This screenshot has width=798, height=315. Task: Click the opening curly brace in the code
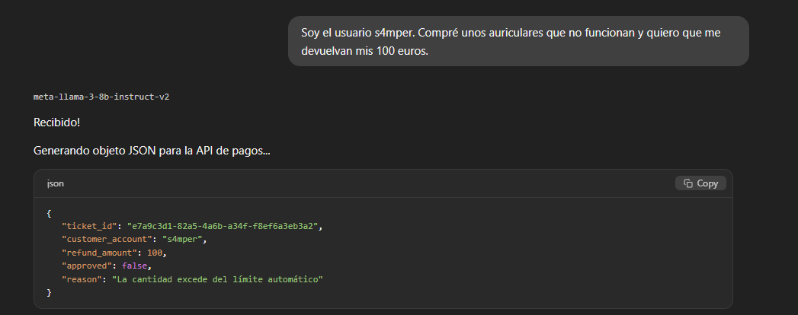pyautogui.click(x=50, y=214)
